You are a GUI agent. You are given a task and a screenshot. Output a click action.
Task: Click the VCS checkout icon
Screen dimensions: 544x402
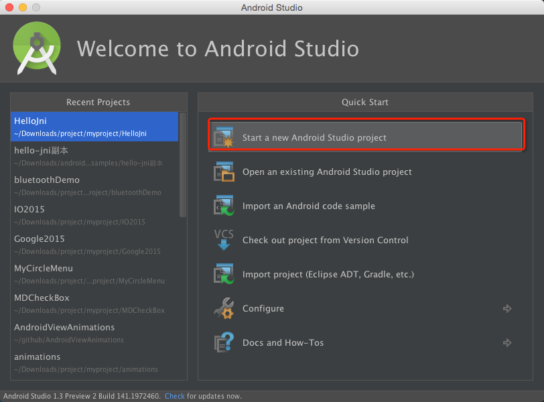[224, 240]
